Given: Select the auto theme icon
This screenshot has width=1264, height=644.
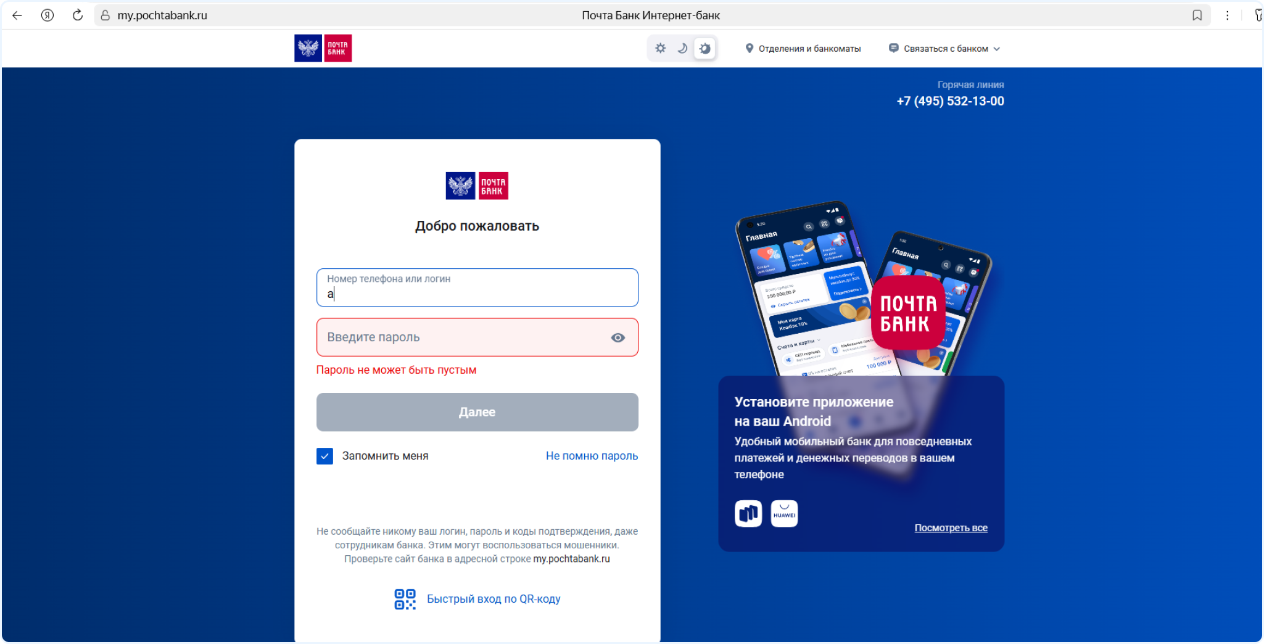Looking at the screenshot, I should pos(704,48).
